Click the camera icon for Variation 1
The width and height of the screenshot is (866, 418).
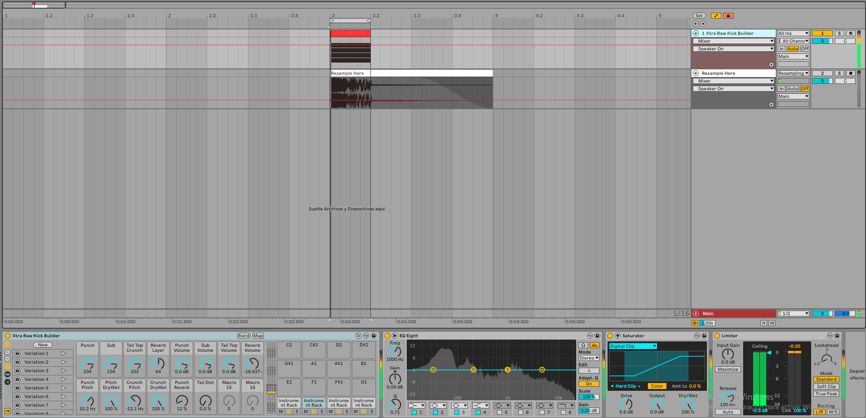click(x=18, y=354)
